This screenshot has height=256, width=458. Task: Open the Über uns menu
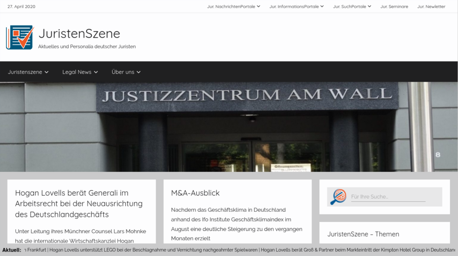(126, 72)
